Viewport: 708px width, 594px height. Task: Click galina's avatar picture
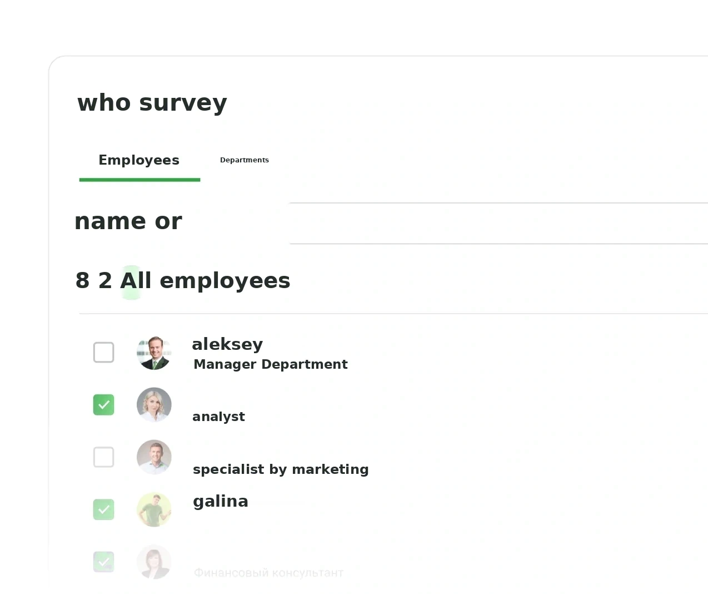[x=154, y=509]
